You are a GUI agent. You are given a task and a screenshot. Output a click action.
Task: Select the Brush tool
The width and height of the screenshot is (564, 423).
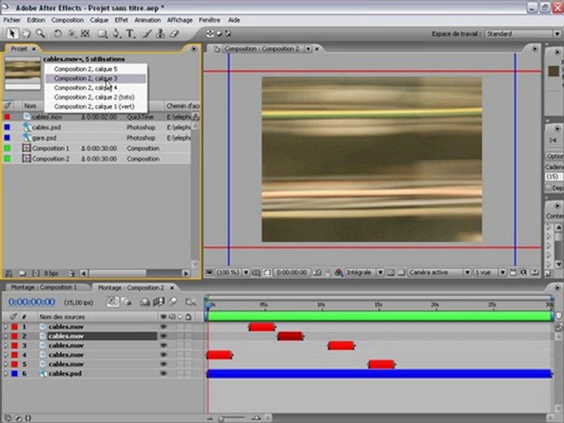pos(147,34)
